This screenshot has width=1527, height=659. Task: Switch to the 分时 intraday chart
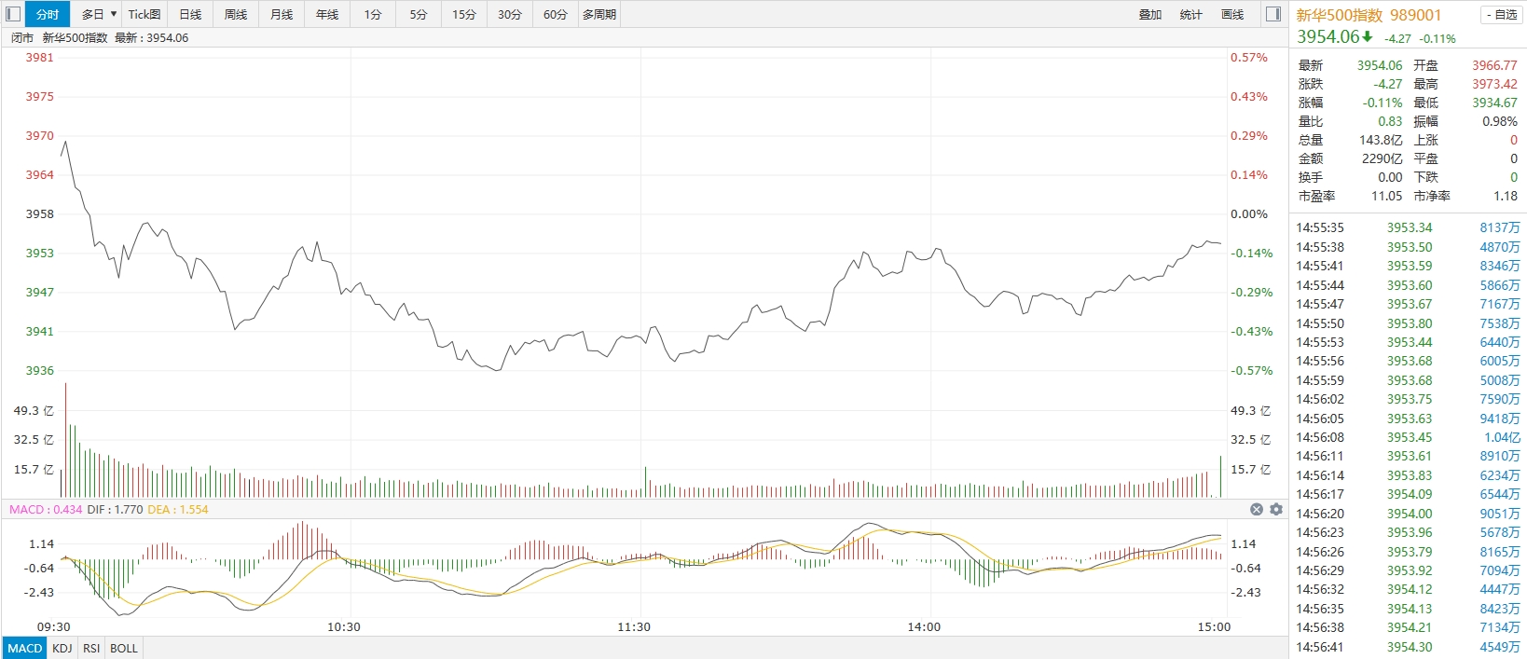click(48, 14)
